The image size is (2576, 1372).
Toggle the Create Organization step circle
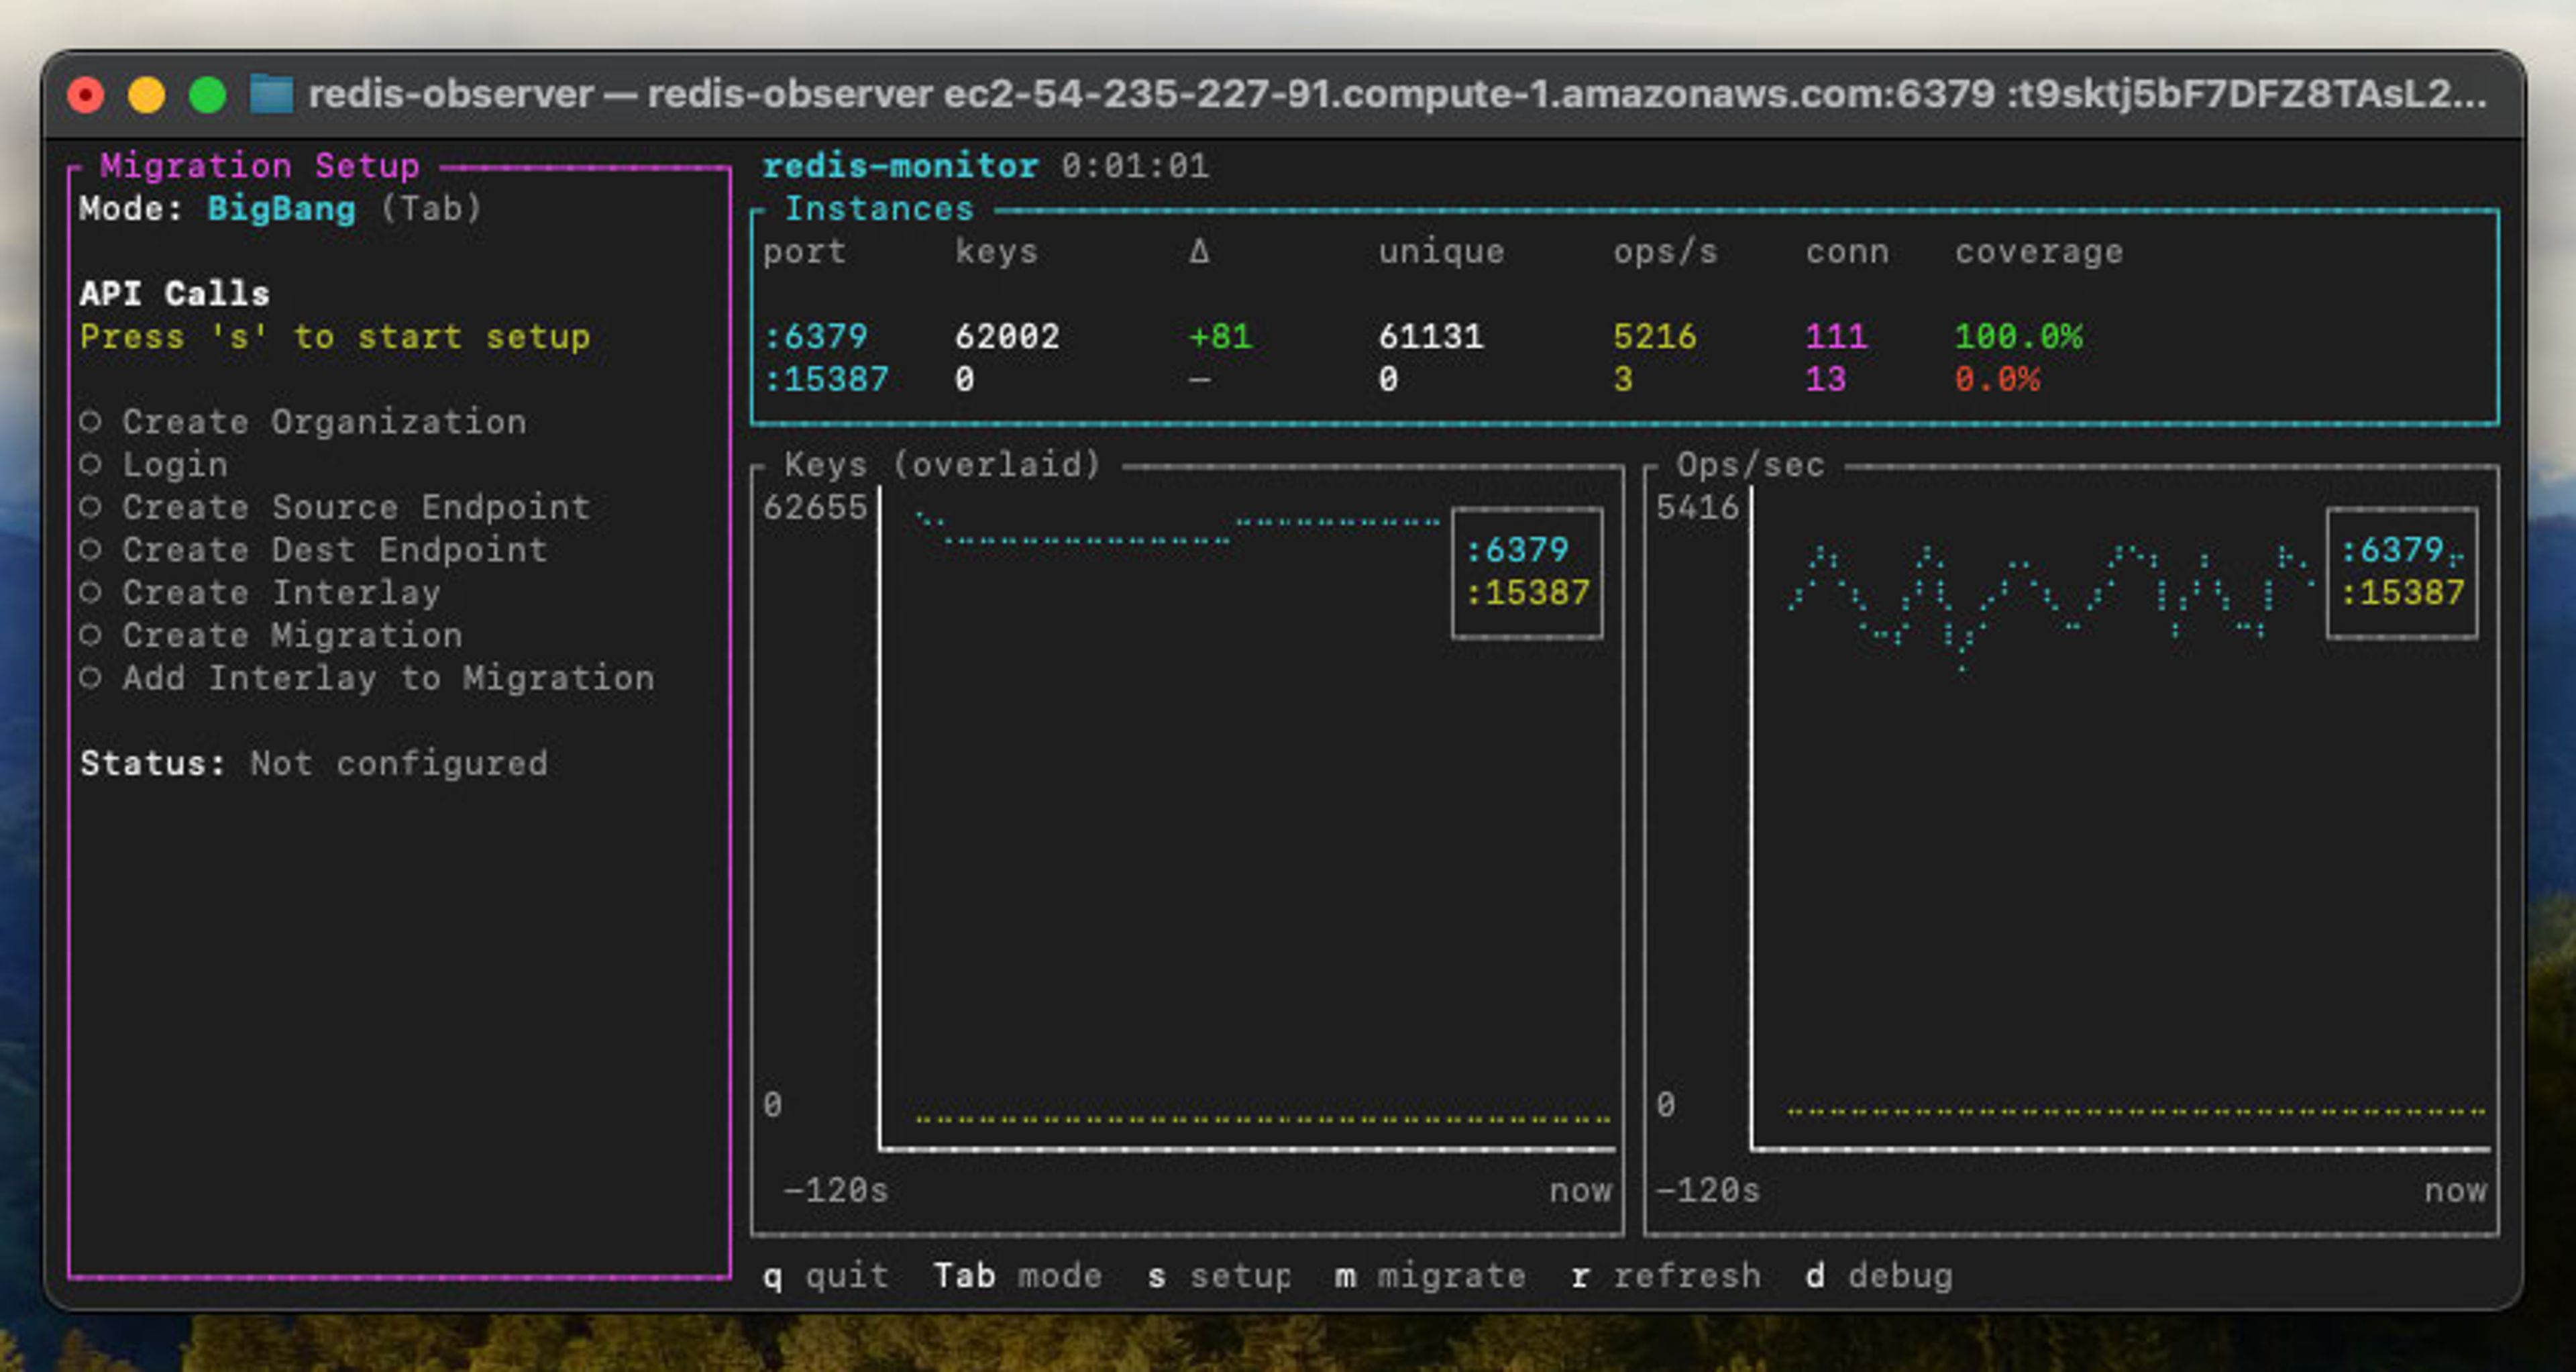pos(91,422)
